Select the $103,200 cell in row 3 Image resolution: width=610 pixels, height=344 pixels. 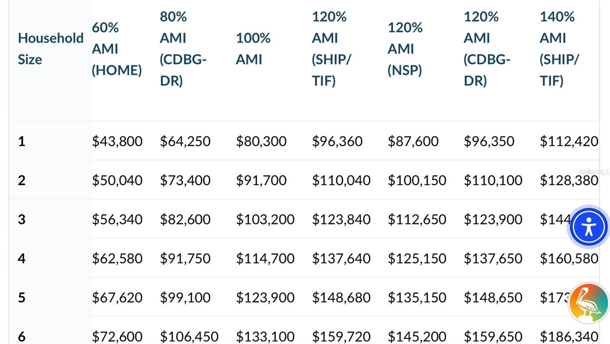pyautogui.click(x=265, y=219)
